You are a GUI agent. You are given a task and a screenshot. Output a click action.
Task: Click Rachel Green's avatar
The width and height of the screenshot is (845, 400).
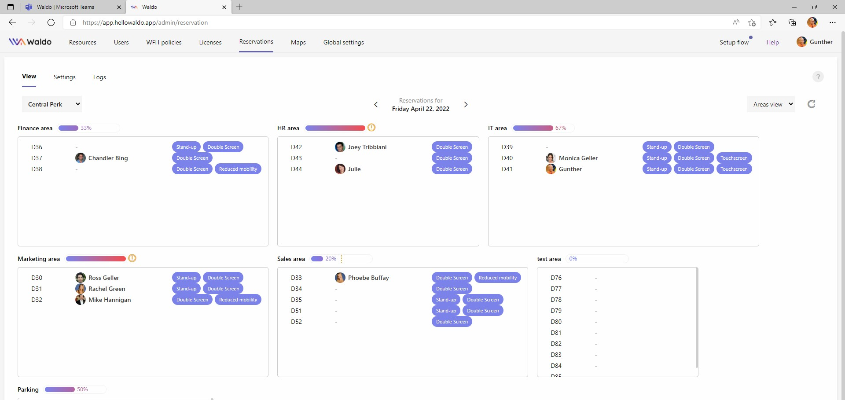(81, 289)
